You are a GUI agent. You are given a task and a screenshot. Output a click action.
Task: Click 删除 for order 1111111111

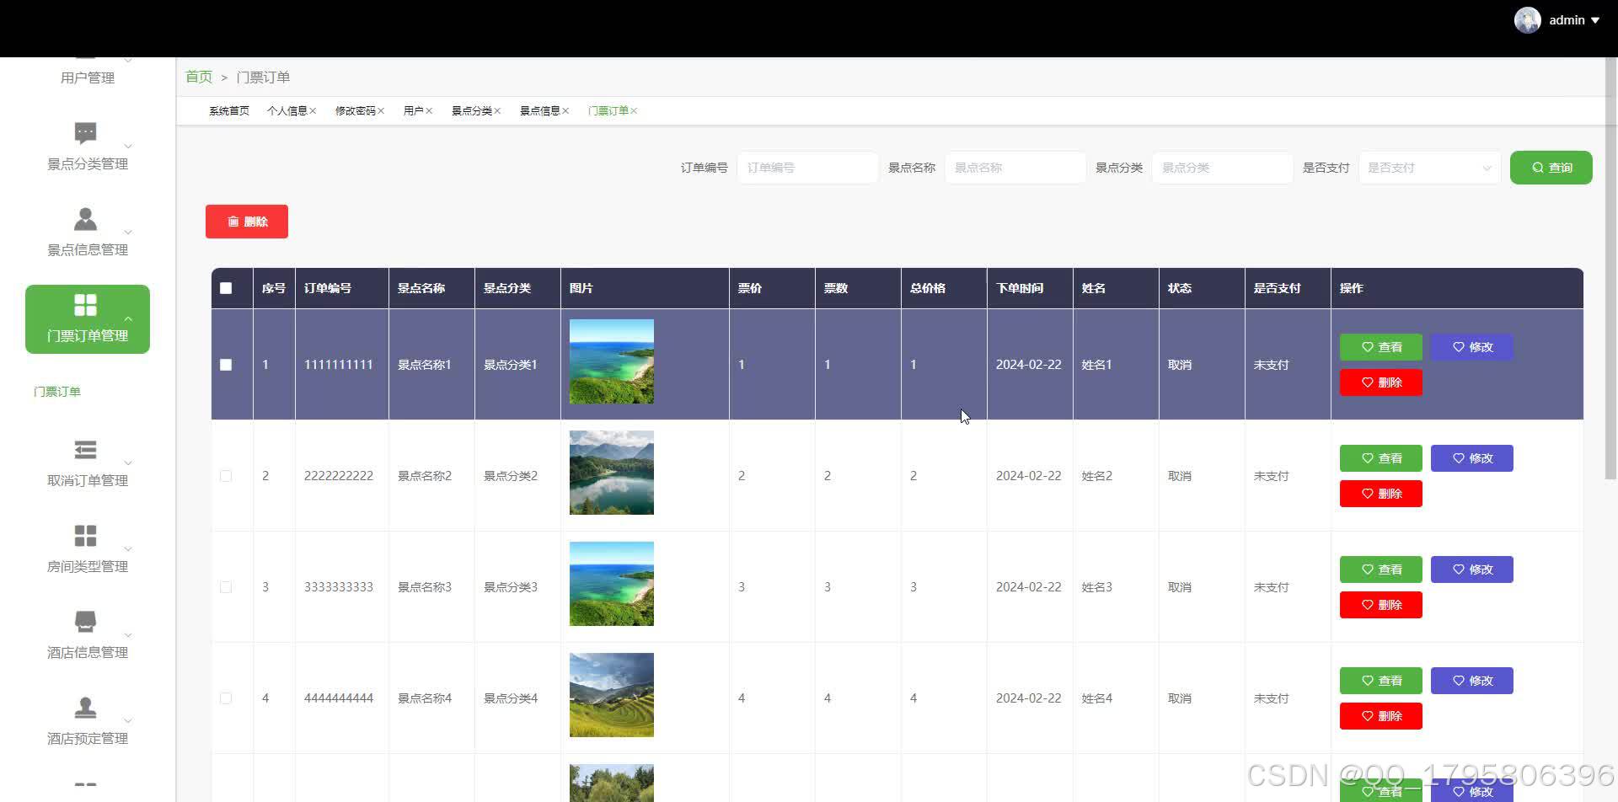pos(1381,382)
